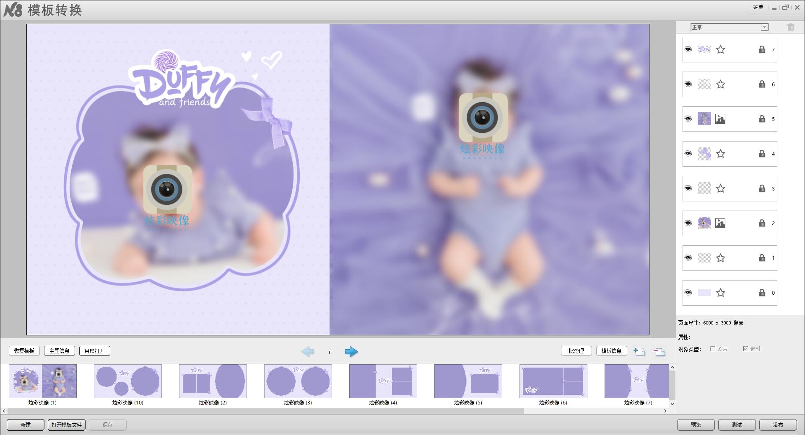Click the photo type icon on layer 5

click(720, 119)
